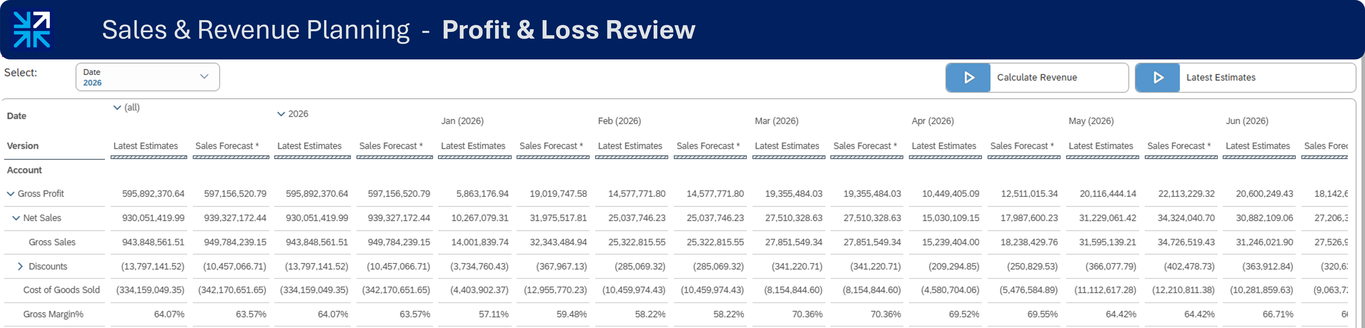The image size is (1365, 328).
Task: Open the Date filter dropdown showing 2026
Action: pyautogui.click(x=147, y=77)
